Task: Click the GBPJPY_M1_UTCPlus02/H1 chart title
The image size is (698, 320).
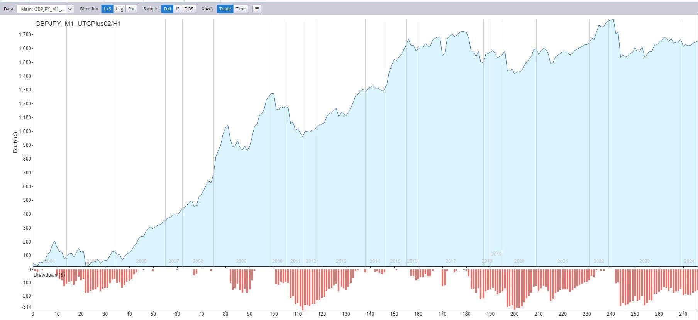Action: click(78, 24)
